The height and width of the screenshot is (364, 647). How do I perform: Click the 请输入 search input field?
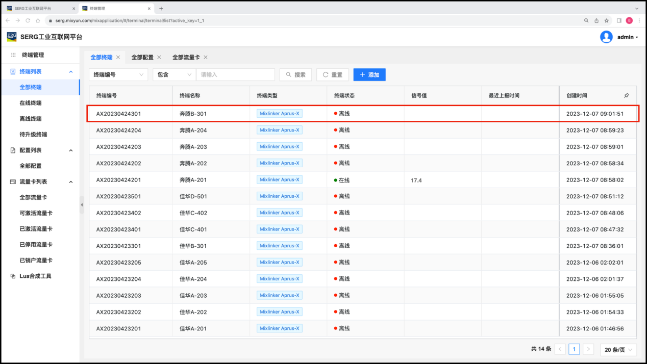[235, 74]
